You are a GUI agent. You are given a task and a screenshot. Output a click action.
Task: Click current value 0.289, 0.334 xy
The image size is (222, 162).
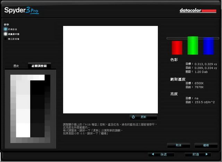pyautogui.click(x=206, y=68)
